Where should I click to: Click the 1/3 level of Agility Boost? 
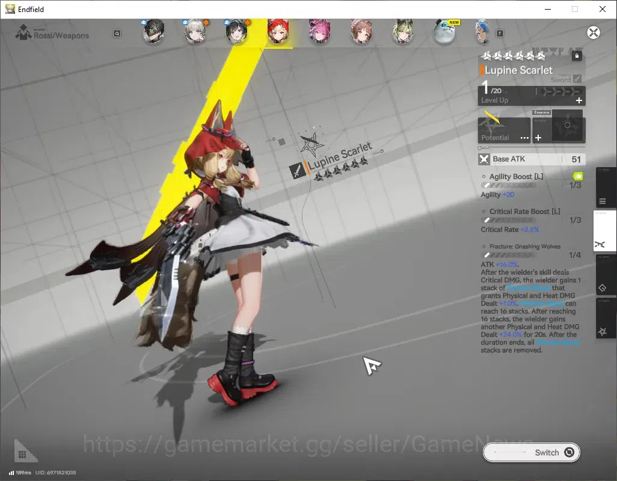coord(576,185)
